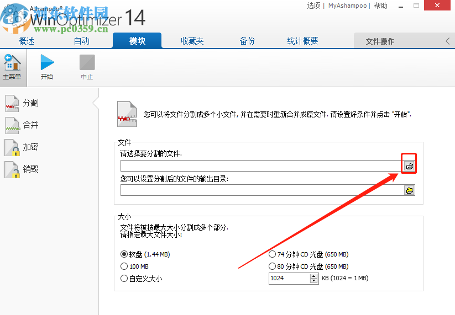Increase the custom size KB value
Viewport: 455px width, 315px height.
click(x=313, y=276)
